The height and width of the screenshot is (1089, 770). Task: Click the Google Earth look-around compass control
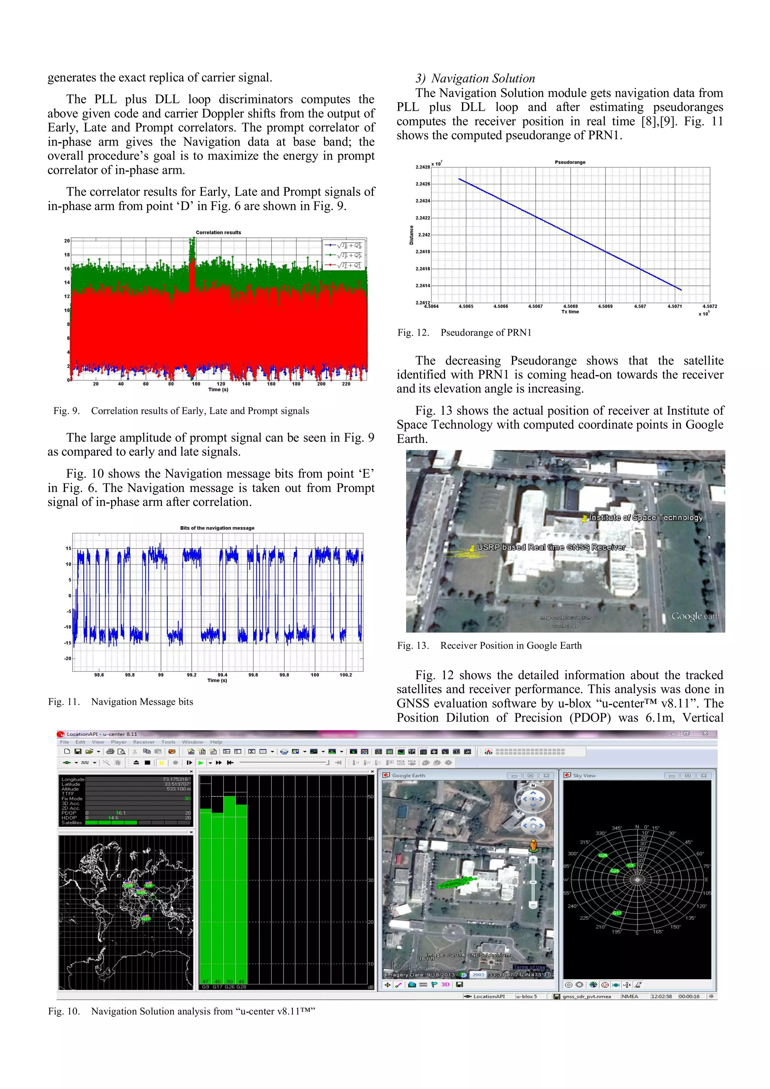point(533,799)
